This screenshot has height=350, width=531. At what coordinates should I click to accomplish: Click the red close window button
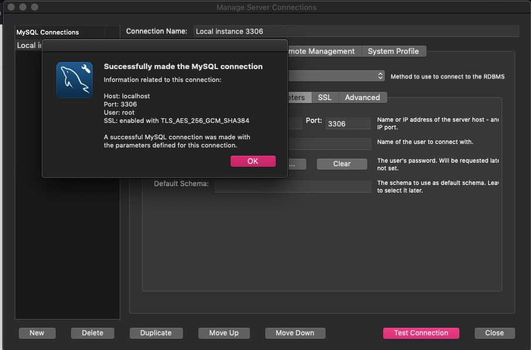coord(11,7)
